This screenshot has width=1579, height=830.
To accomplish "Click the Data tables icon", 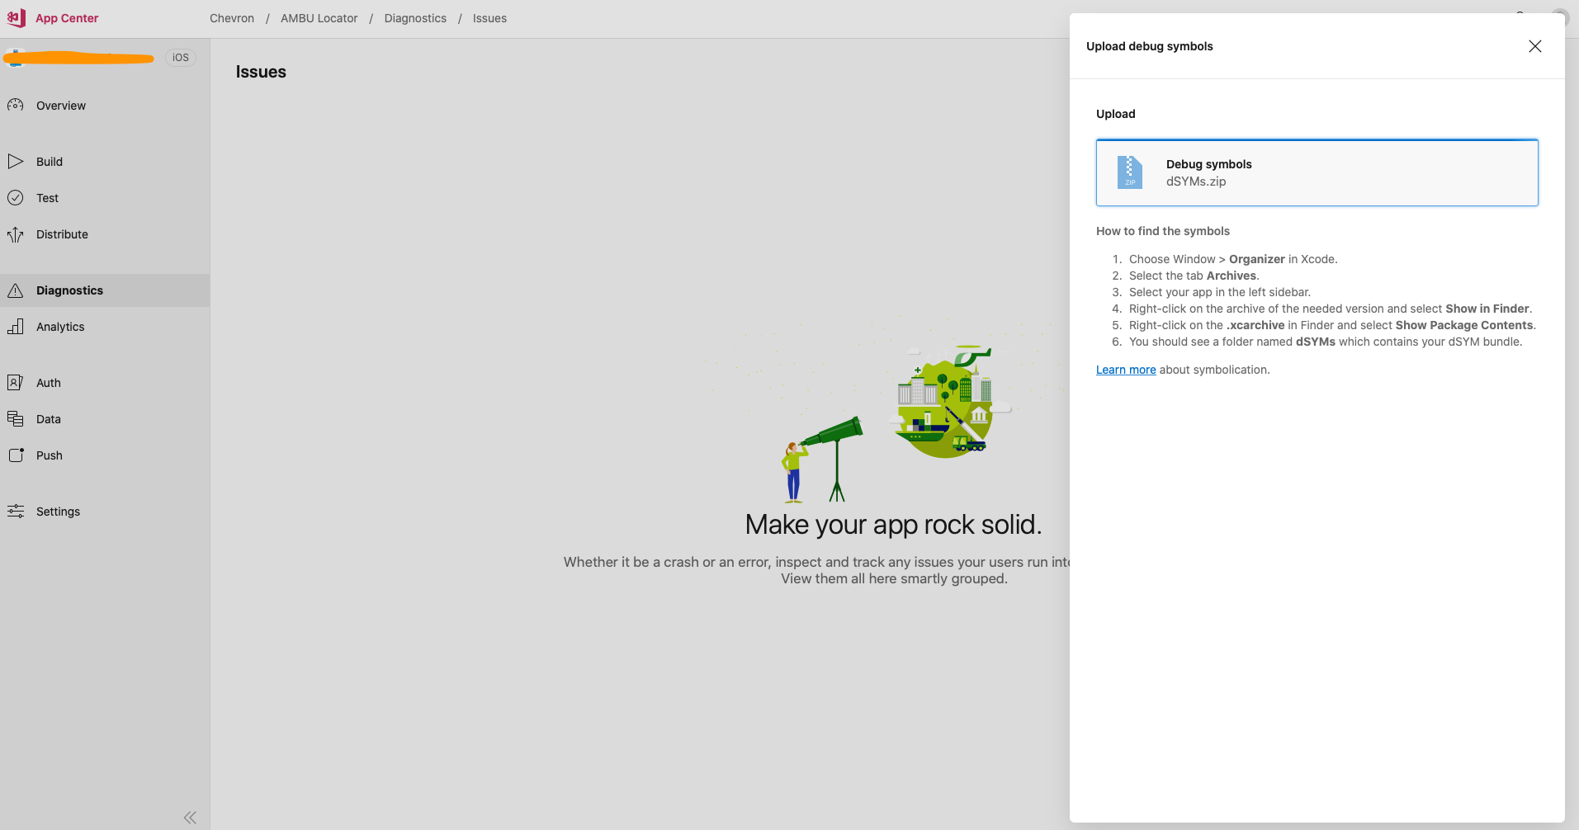I will click(16, 418).
